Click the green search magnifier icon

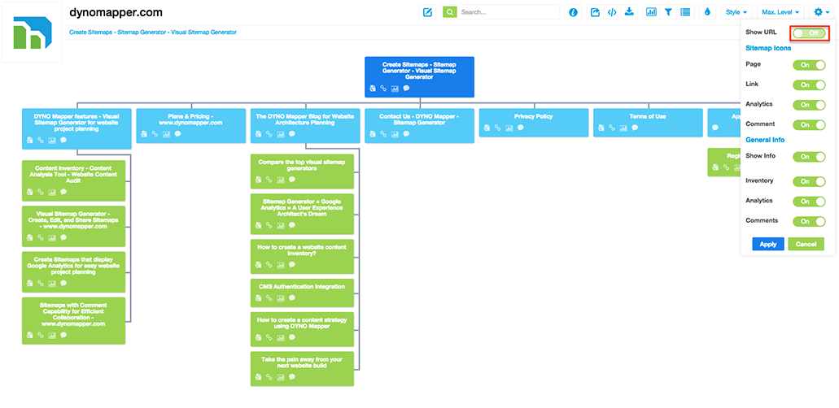point(450,11)
